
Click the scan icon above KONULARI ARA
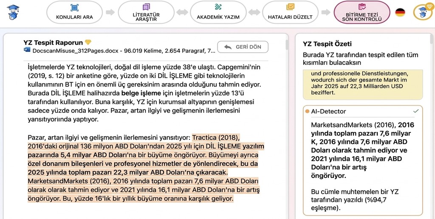pyautogui.click(x=74, y=8)
